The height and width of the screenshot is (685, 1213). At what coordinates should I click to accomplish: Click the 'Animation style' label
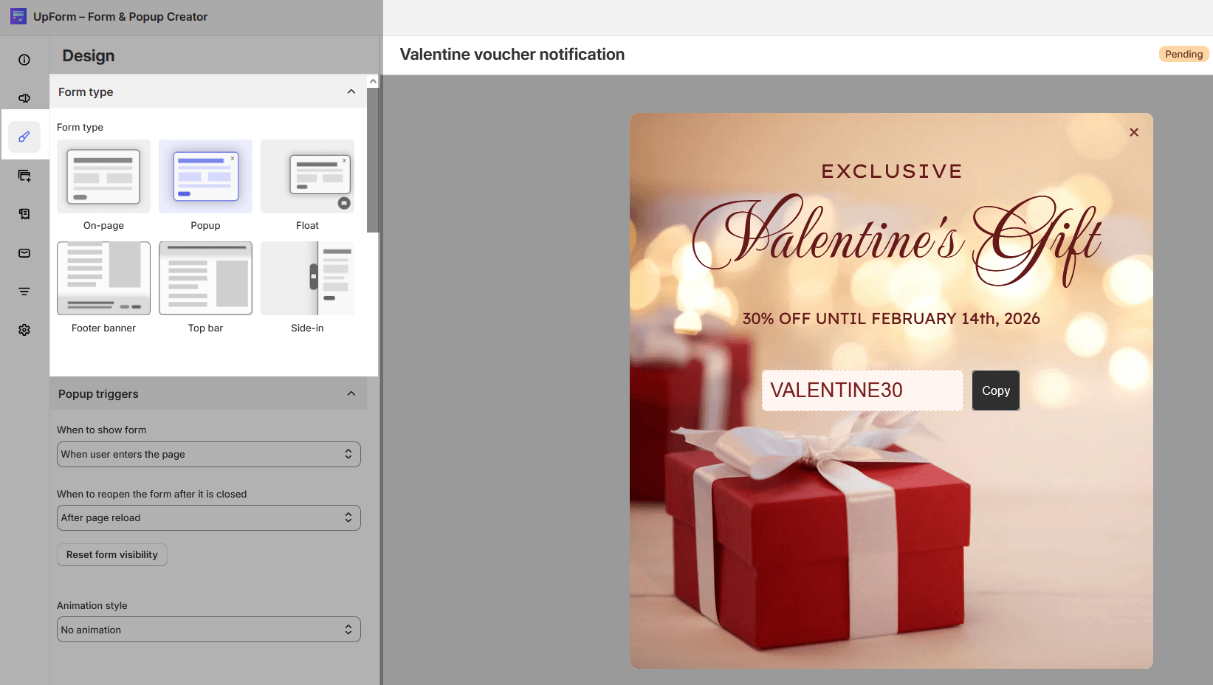[x=92, y=605]
